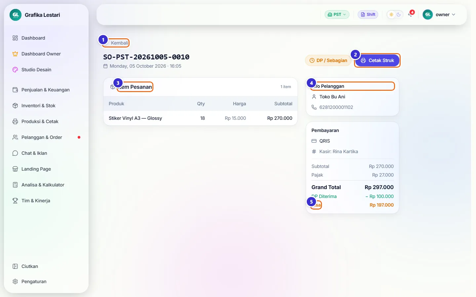
Task: Click the order number SO-PST-20261005-0010
Action: tap(146, 57)
